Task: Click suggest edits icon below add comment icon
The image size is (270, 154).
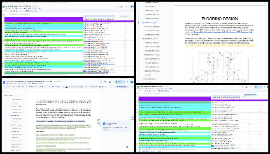Action: (x=99, y=124)
